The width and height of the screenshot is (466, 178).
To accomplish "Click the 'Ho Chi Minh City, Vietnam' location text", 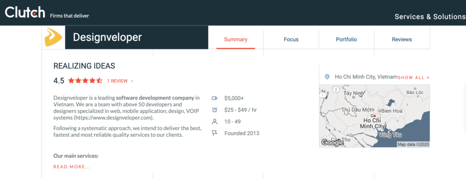I will coord(366,77).
